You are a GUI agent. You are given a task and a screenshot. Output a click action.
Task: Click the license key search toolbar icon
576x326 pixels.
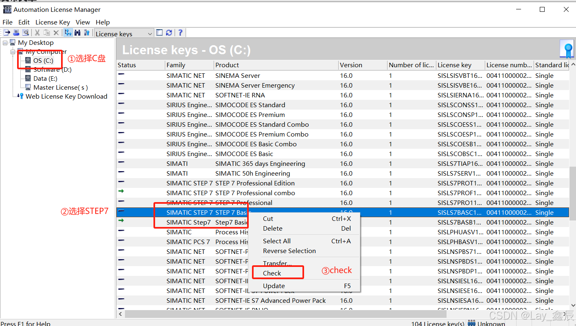click(x=86, y=33)
